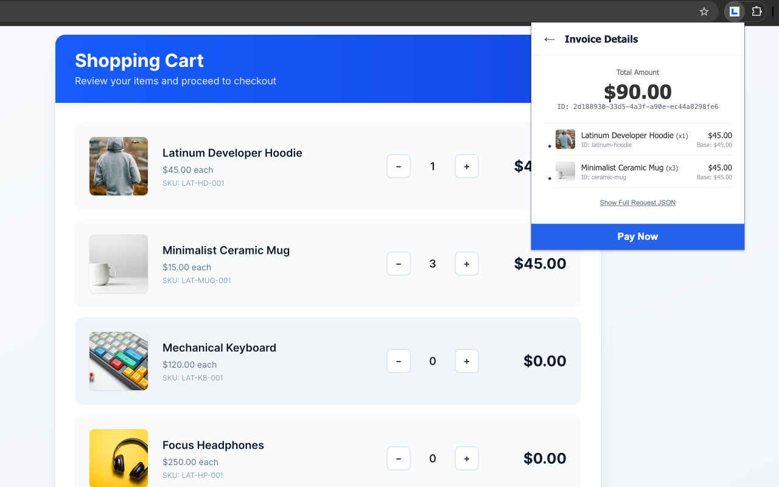Increase Minimalist Ceramic Mug quantity

467,263
